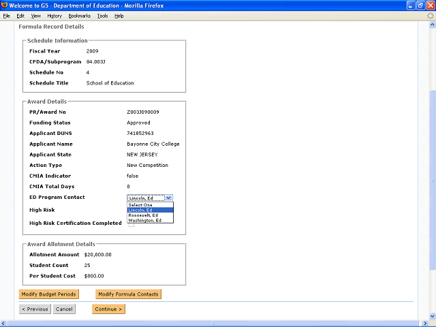
Task: Click the horizontal scrollbar right arrow
Action: pos(425,324)
